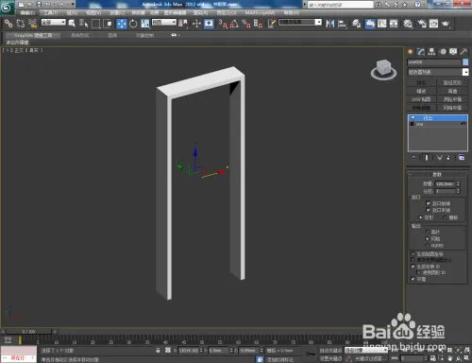
Task: Click Remove Modifier from stack icon
Action: pyautogui.click(x=448, y=158)
